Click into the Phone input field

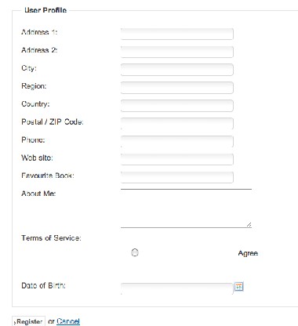pyautogui.click(x=177, y=142)
